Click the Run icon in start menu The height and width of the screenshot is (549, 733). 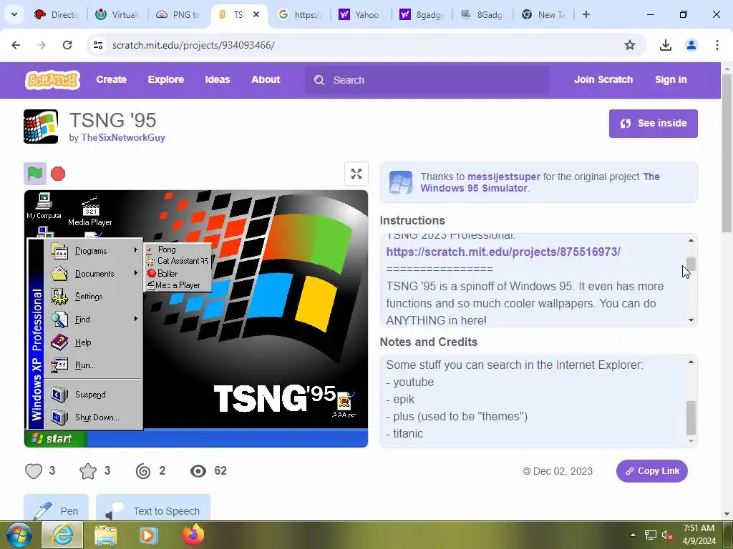[59, 365]
